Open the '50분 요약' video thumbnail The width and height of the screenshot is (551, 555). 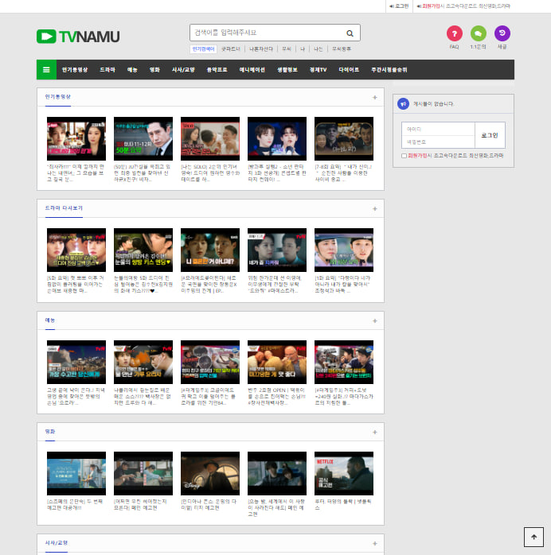(x=143, y=138)
